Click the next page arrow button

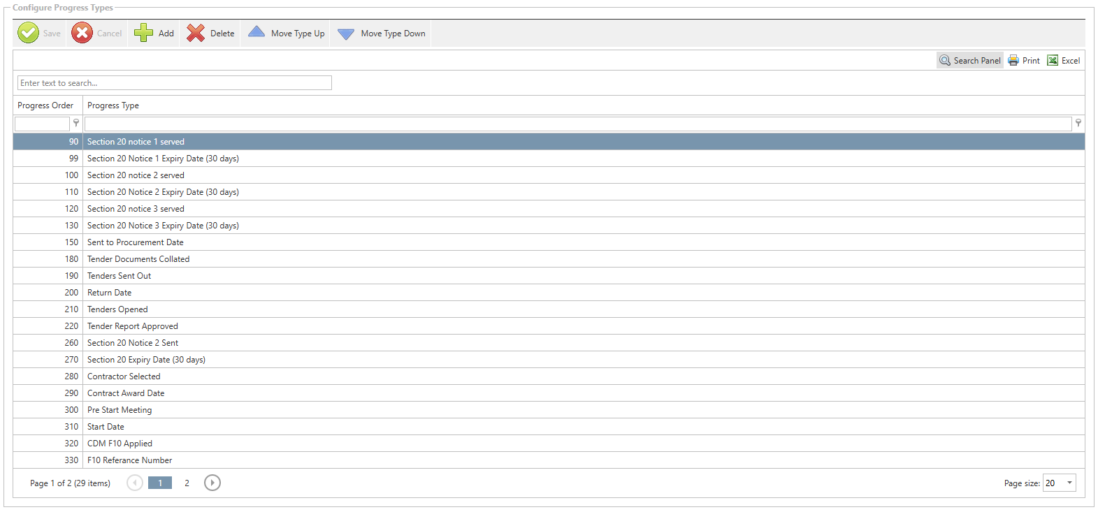point(212,483)
